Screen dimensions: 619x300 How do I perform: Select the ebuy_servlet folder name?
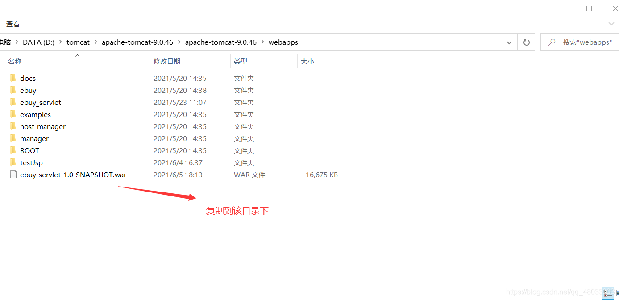click(41, 102)
